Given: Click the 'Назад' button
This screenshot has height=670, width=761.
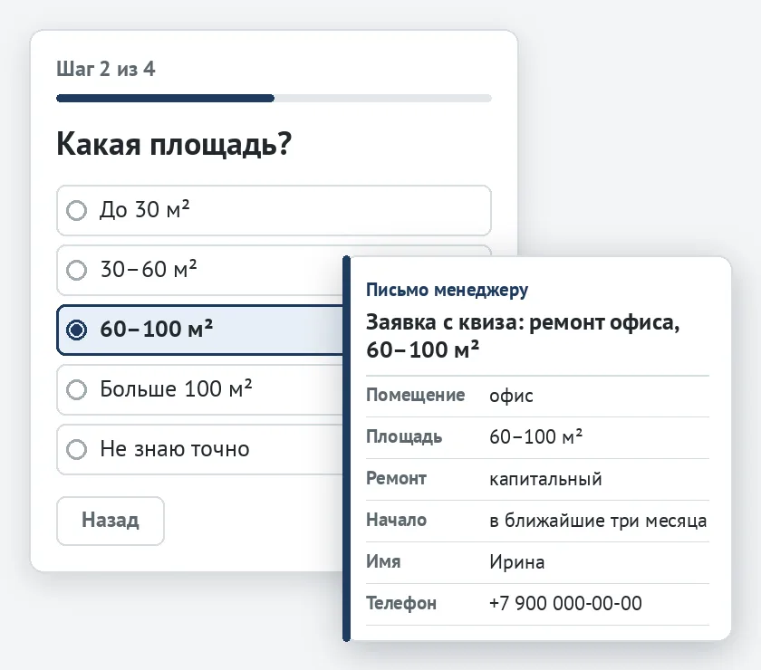Looking at the screenshot, I should (111, 521).
